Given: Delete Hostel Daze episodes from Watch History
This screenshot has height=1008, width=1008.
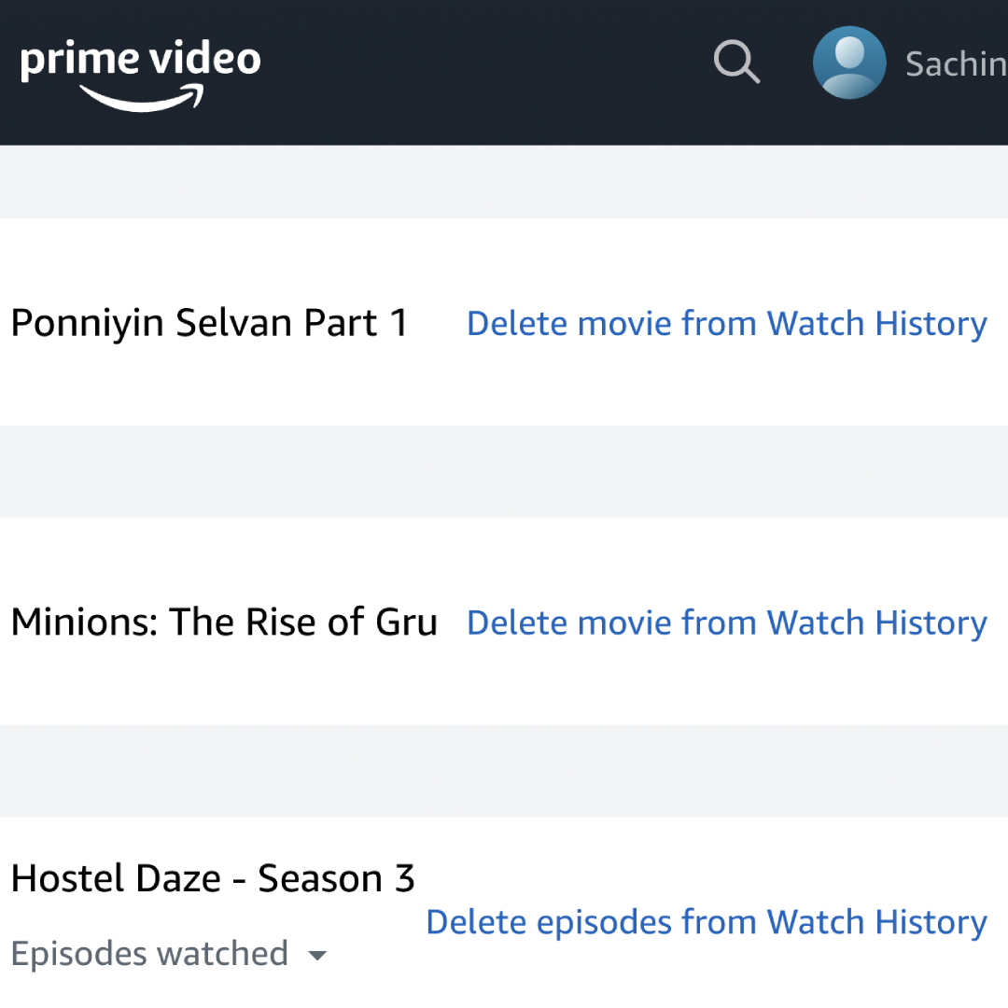Looking at the screenshot, I should tap(707, 922).
